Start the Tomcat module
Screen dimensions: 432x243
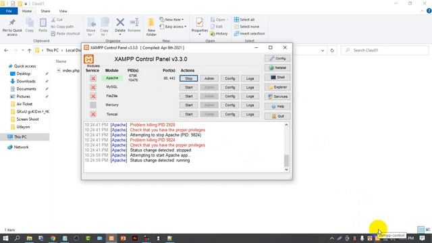(x=189, y=114)
